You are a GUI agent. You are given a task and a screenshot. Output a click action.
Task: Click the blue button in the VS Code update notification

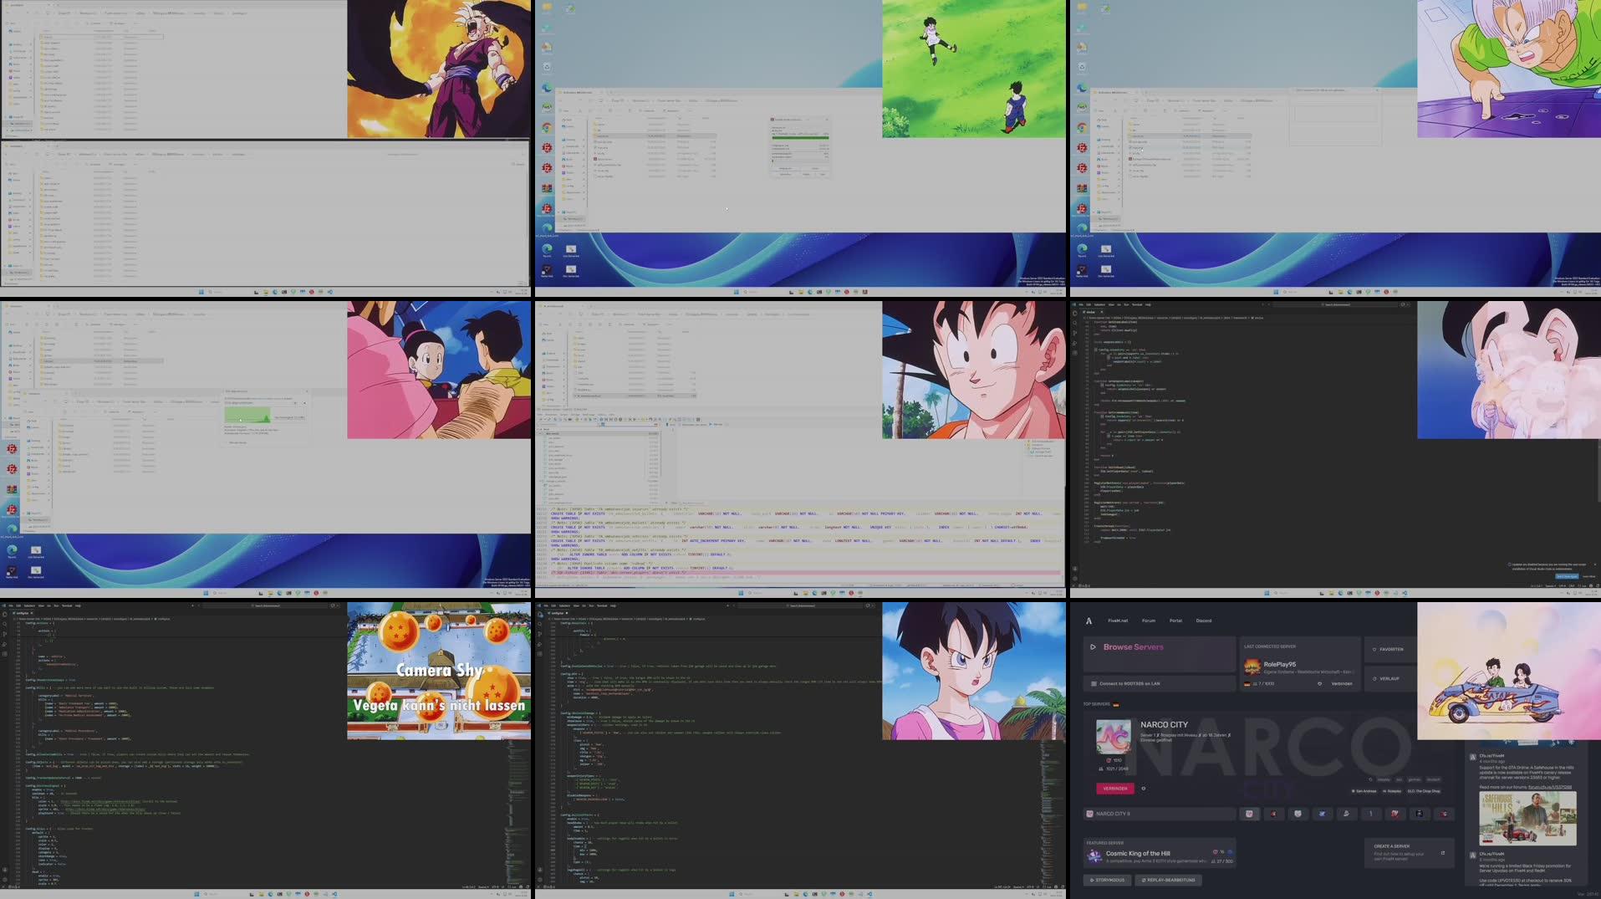point(1567,576)
